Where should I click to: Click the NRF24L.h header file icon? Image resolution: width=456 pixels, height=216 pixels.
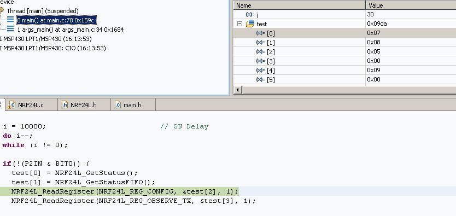click(x=65, y=104)
